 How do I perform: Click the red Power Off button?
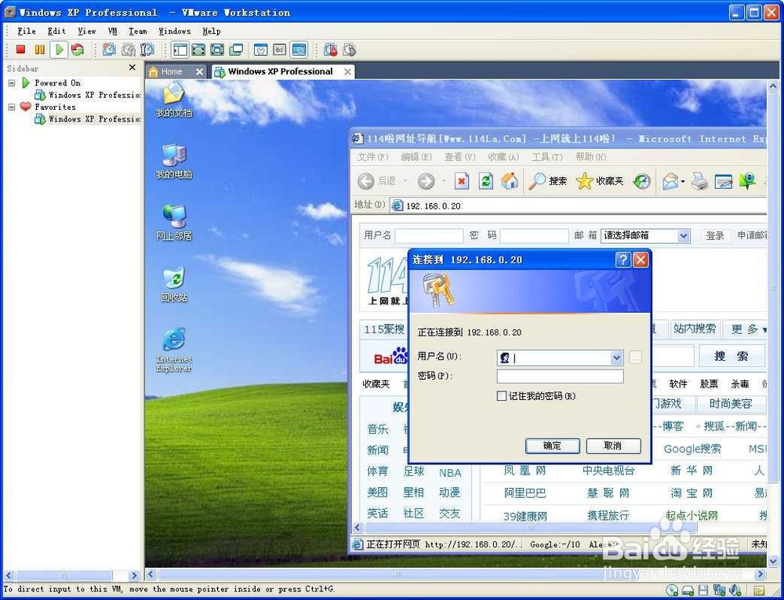(20, 49)
